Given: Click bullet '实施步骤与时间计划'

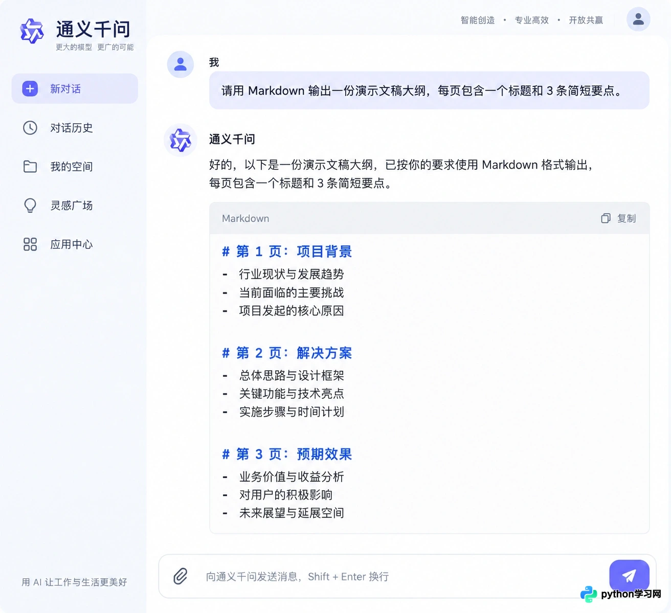Looking at the screenshot, I should pos(292,412).
